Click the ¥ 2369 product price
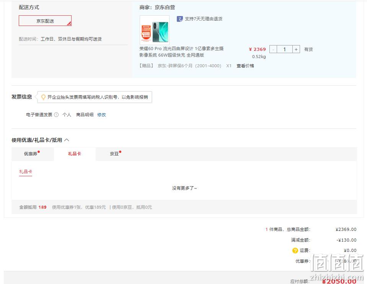This screenshot has width=367, height=284. coord(257,49)
